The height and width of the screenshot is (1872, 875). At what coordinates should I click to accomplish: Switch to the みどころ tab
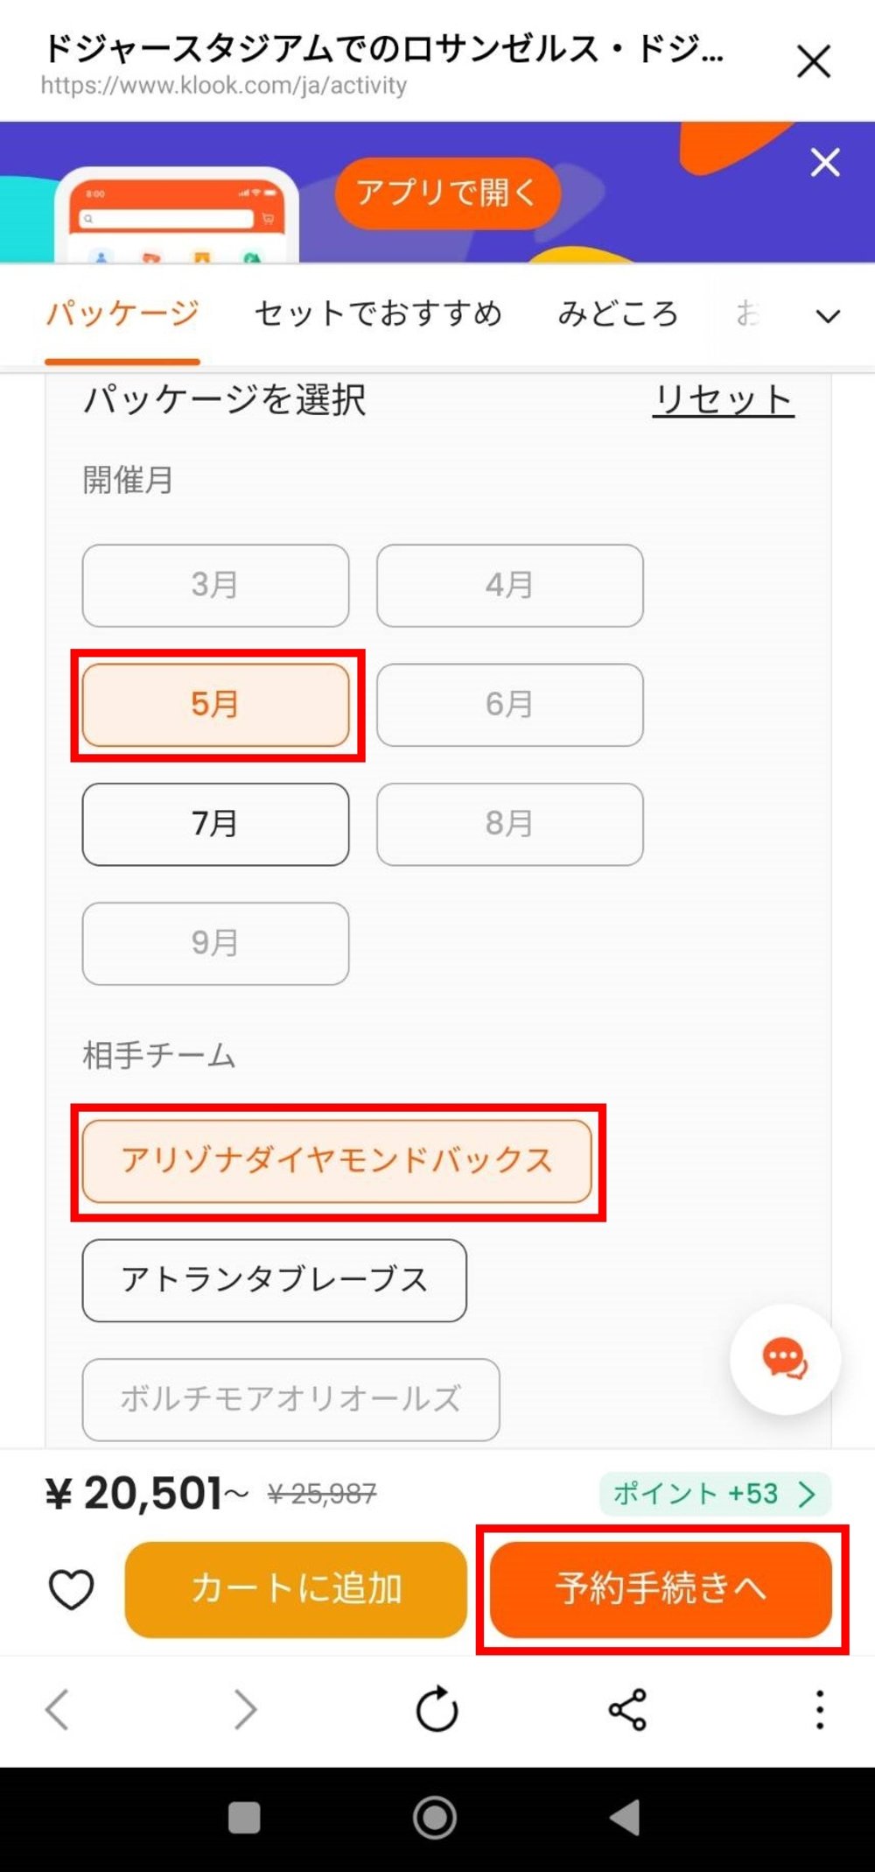[x=619, y=313]
